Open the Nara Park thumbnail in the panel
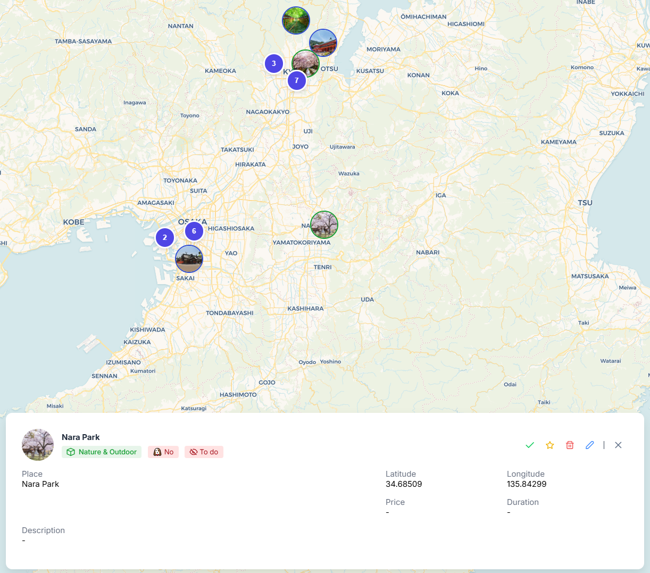 coord(38,445)
